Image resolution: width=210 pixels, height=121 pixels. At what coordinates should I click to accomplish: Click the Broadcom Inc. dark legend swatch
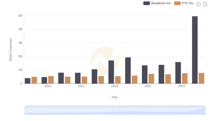coord(146,3)
